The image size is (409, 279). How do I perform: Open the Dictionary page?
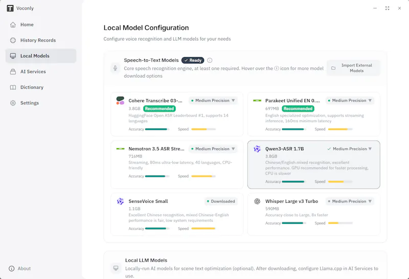41,87
